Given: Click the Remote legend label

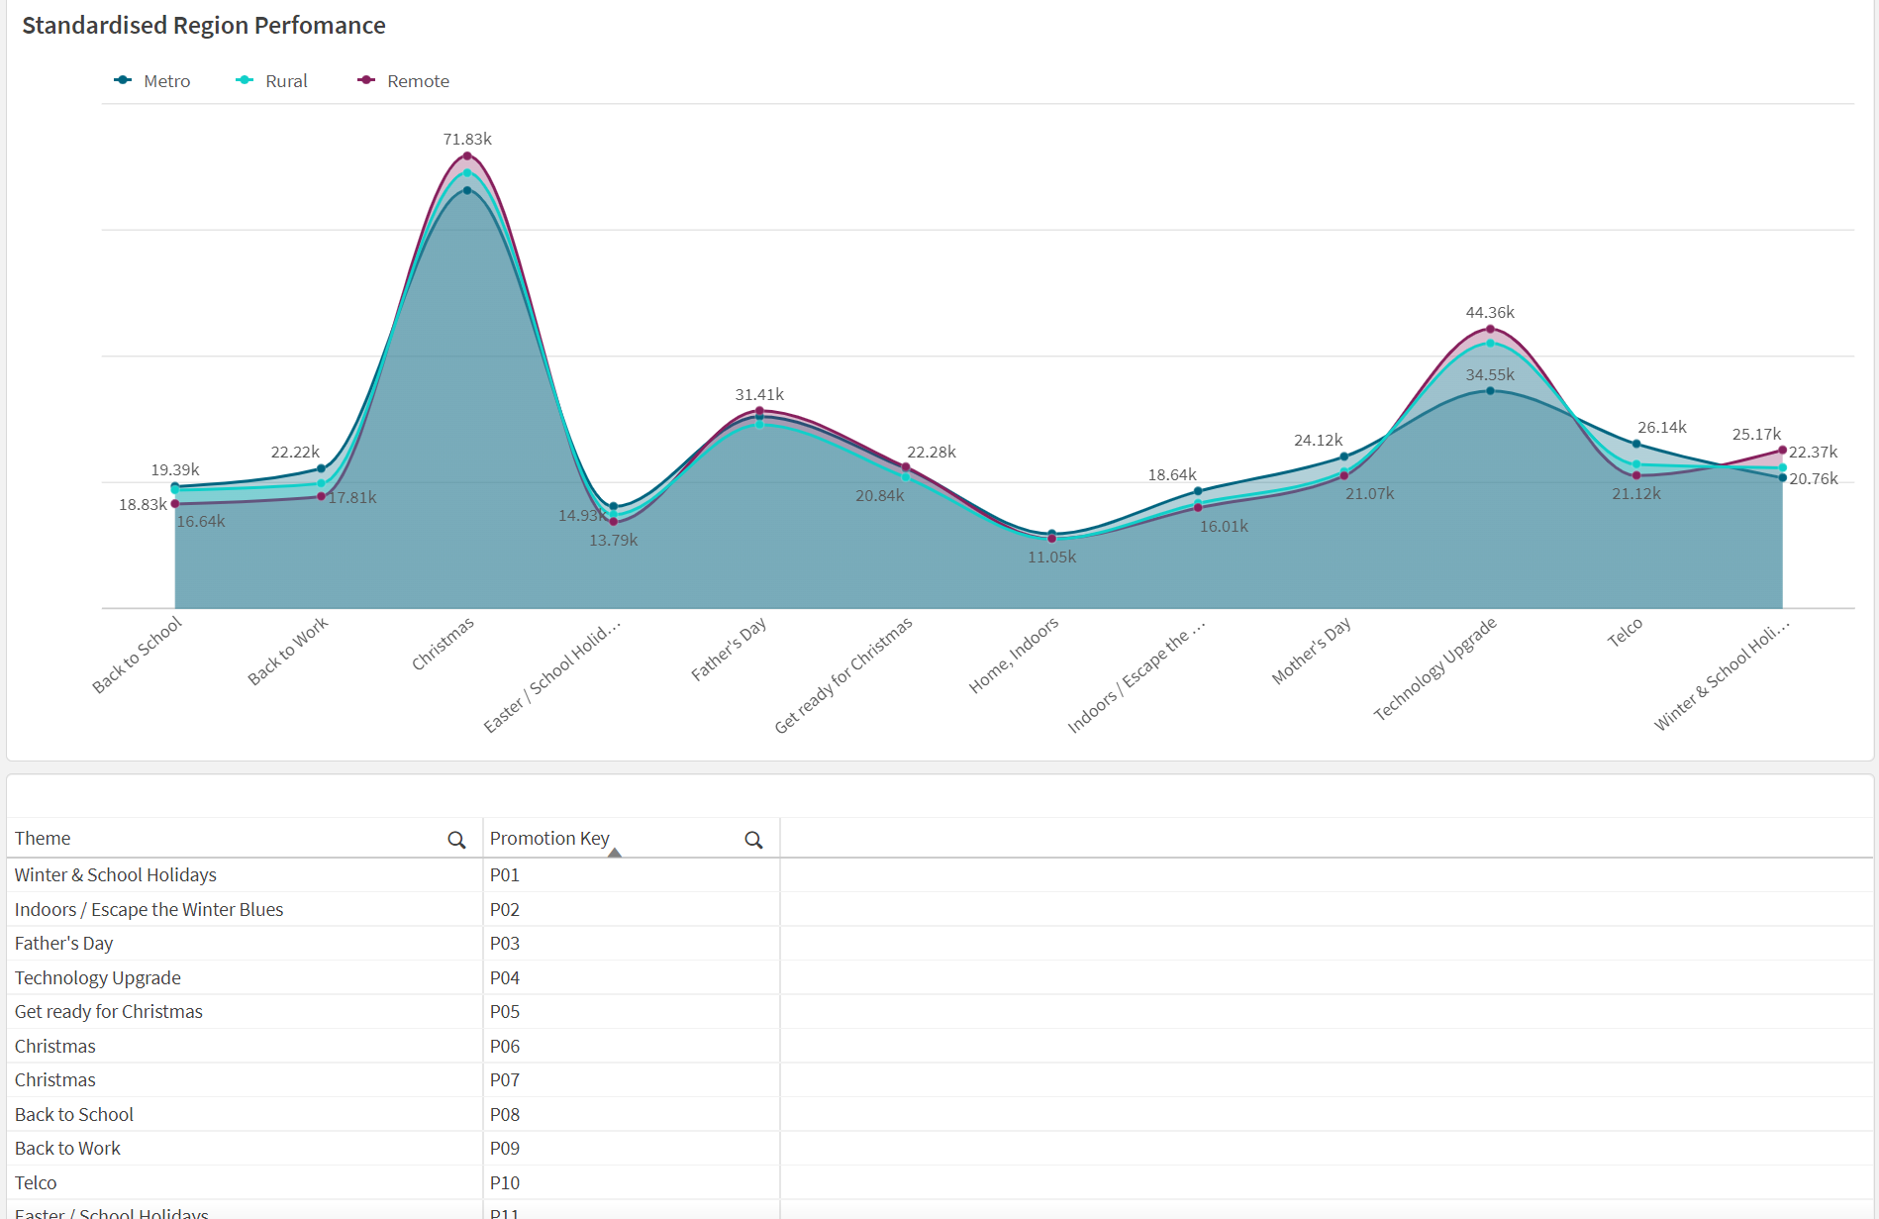Looking at the screenshot, I should [x=418, y=81].
